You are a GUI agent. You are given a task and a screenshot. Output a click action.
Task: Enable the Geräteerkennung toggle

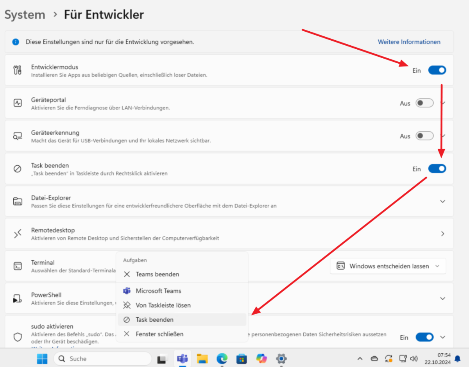pyautogui.click(x=424, y=136)
